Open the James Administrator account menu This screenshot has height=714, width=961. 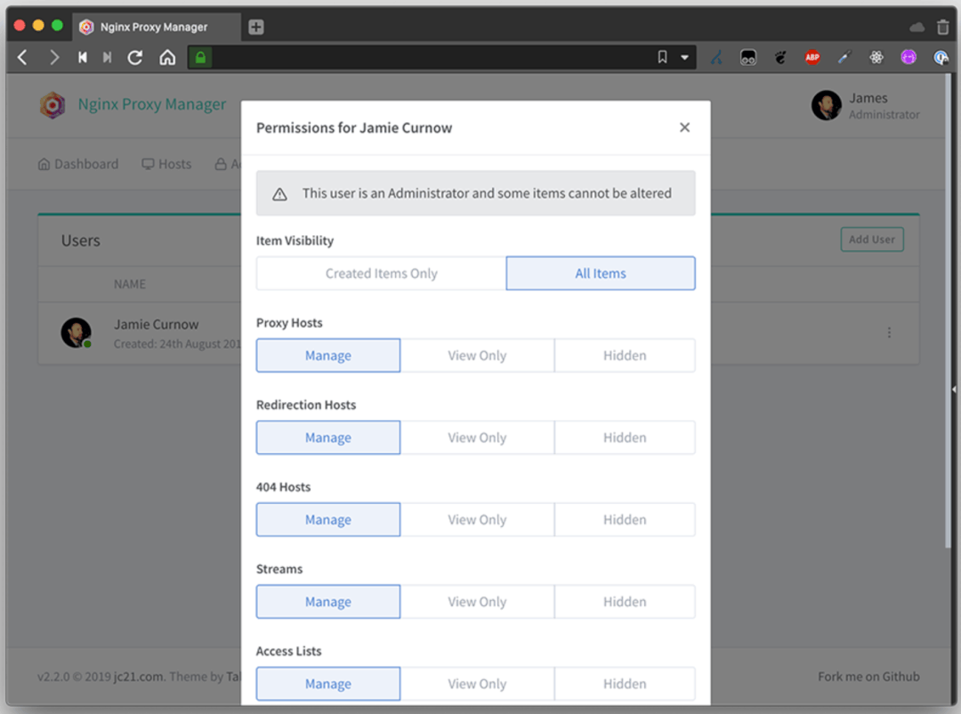[x=866, y=105]
